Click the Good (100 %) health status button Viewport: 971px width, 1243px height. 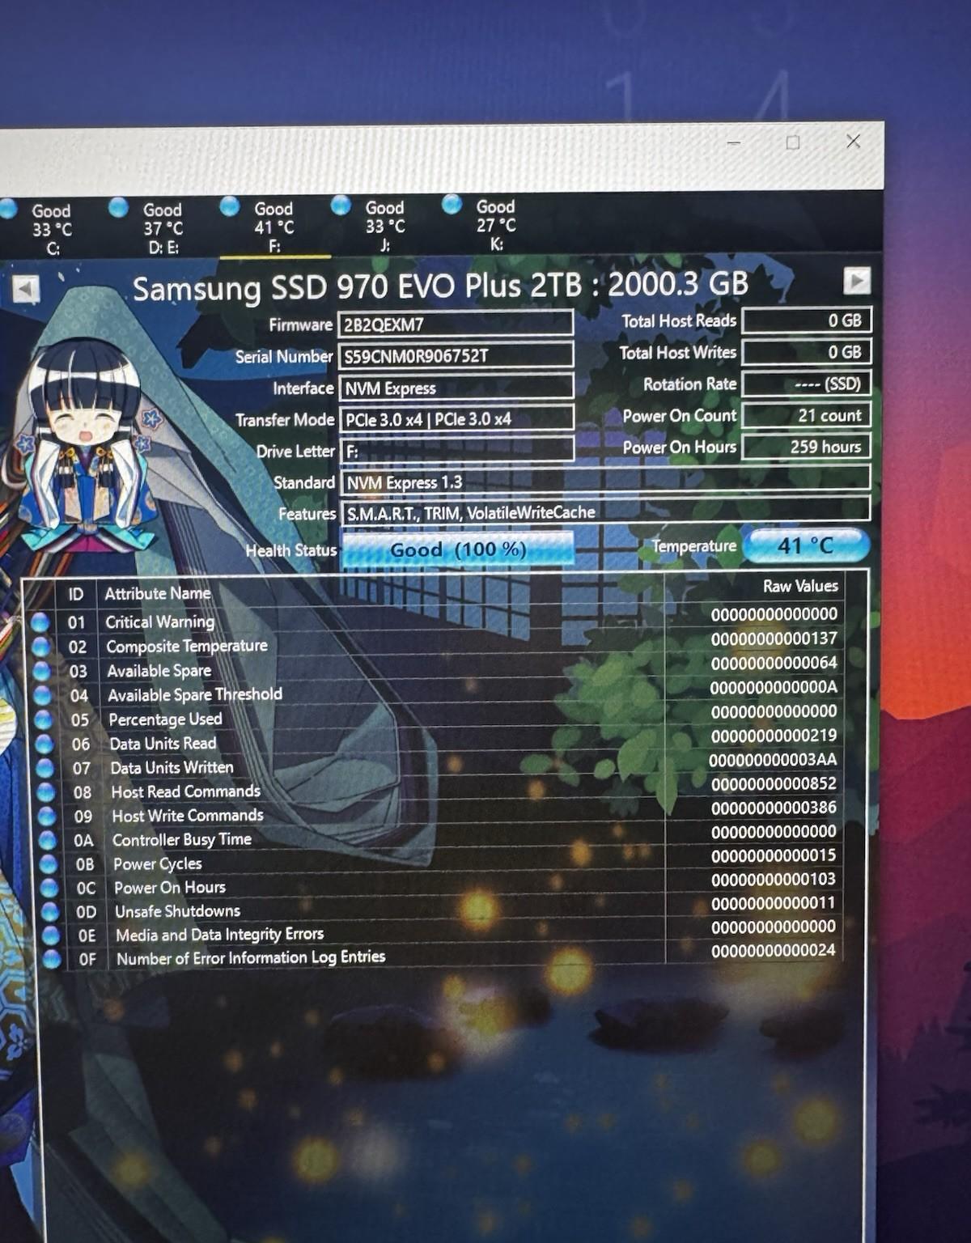coord(458,549)
